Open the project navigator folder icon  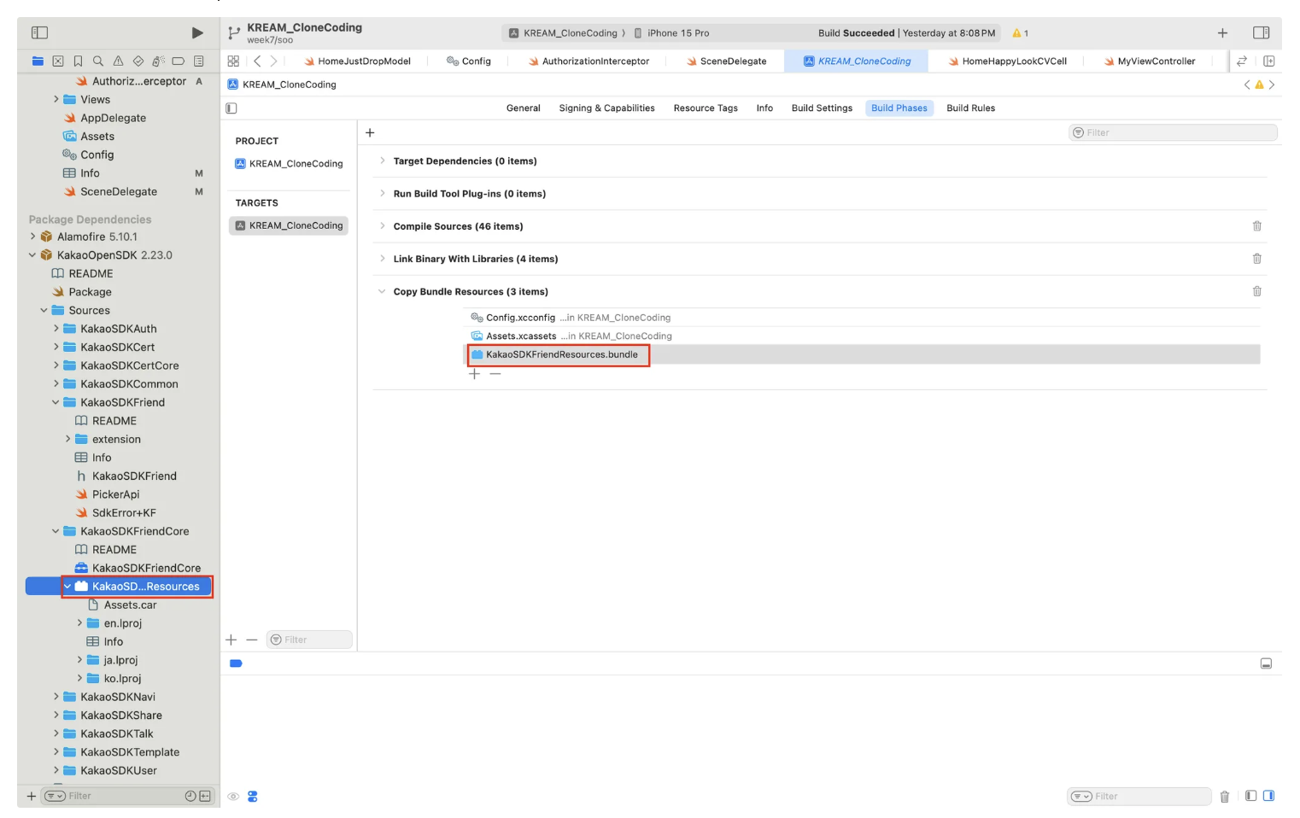pos(38,61)
